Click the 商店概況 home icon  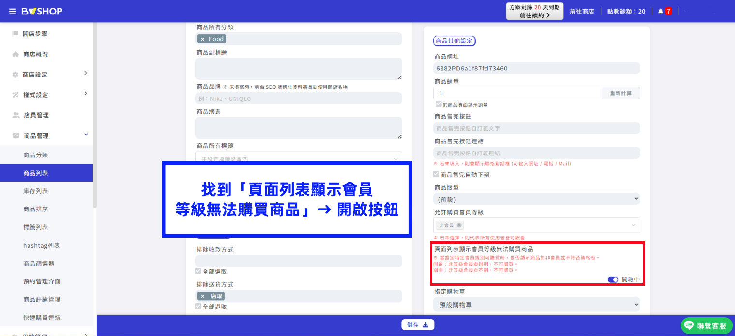(x=15, y=54)
